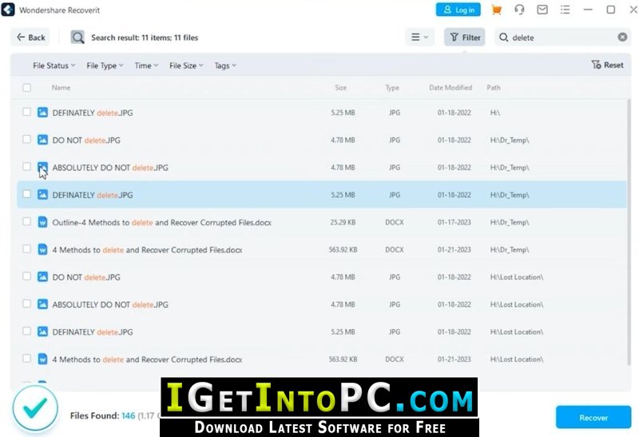Check the highlighted DEFINATELY delete.JPG in H:\Dr_Temp\
This screenshot has width=639, height=437.
coord(27,194)
